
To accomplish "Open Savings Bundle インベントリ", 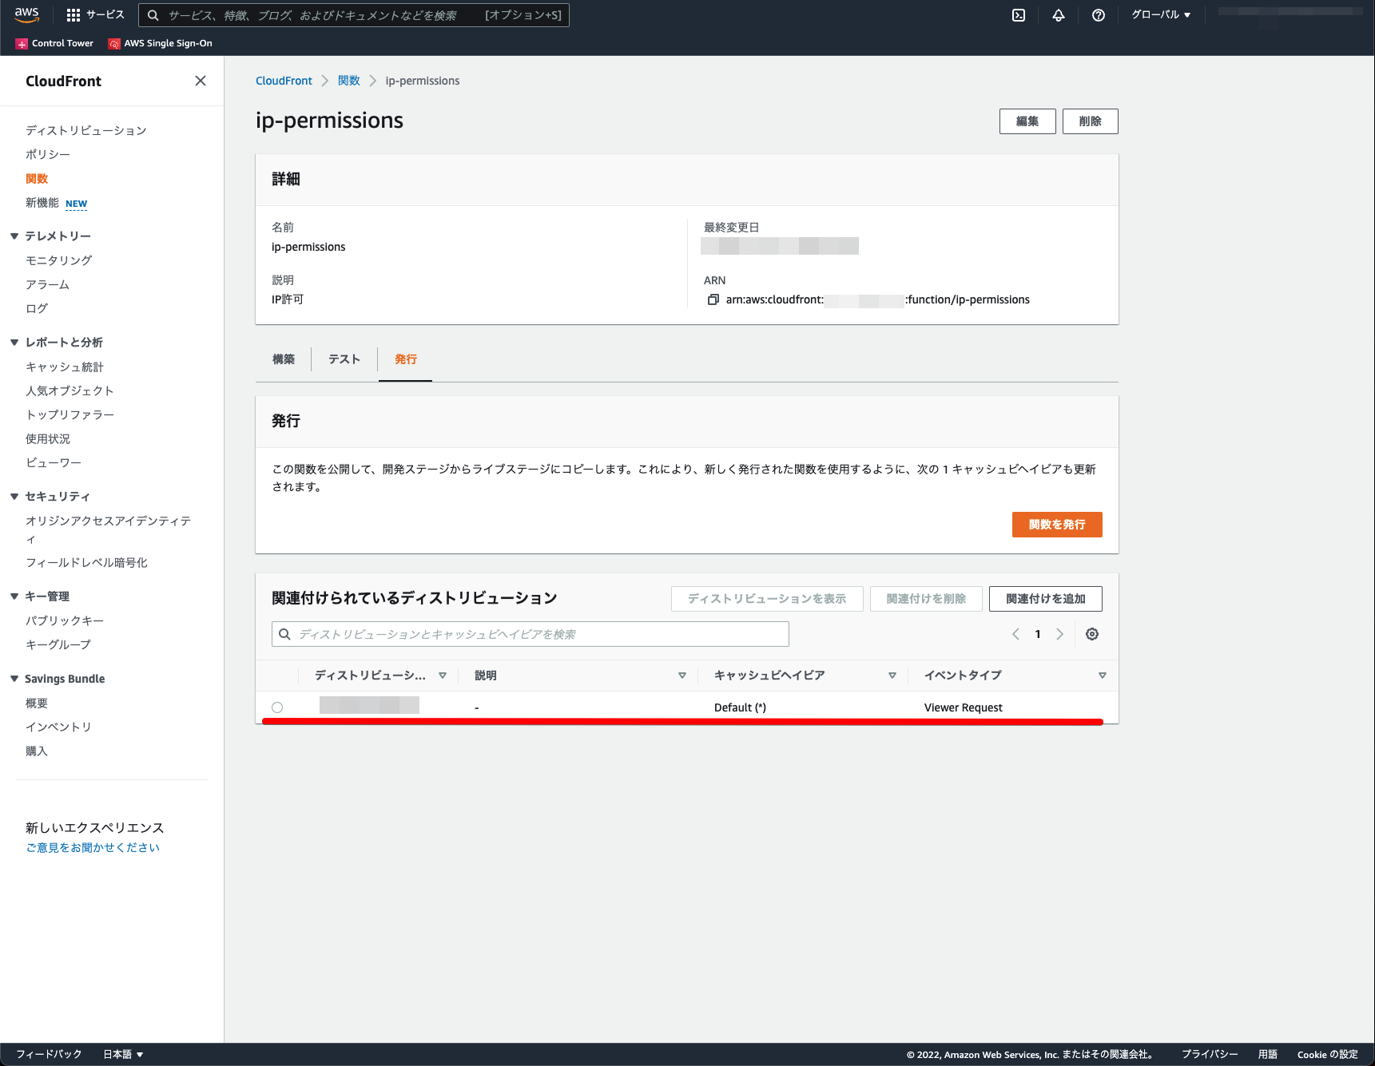I will click(58, 727).
